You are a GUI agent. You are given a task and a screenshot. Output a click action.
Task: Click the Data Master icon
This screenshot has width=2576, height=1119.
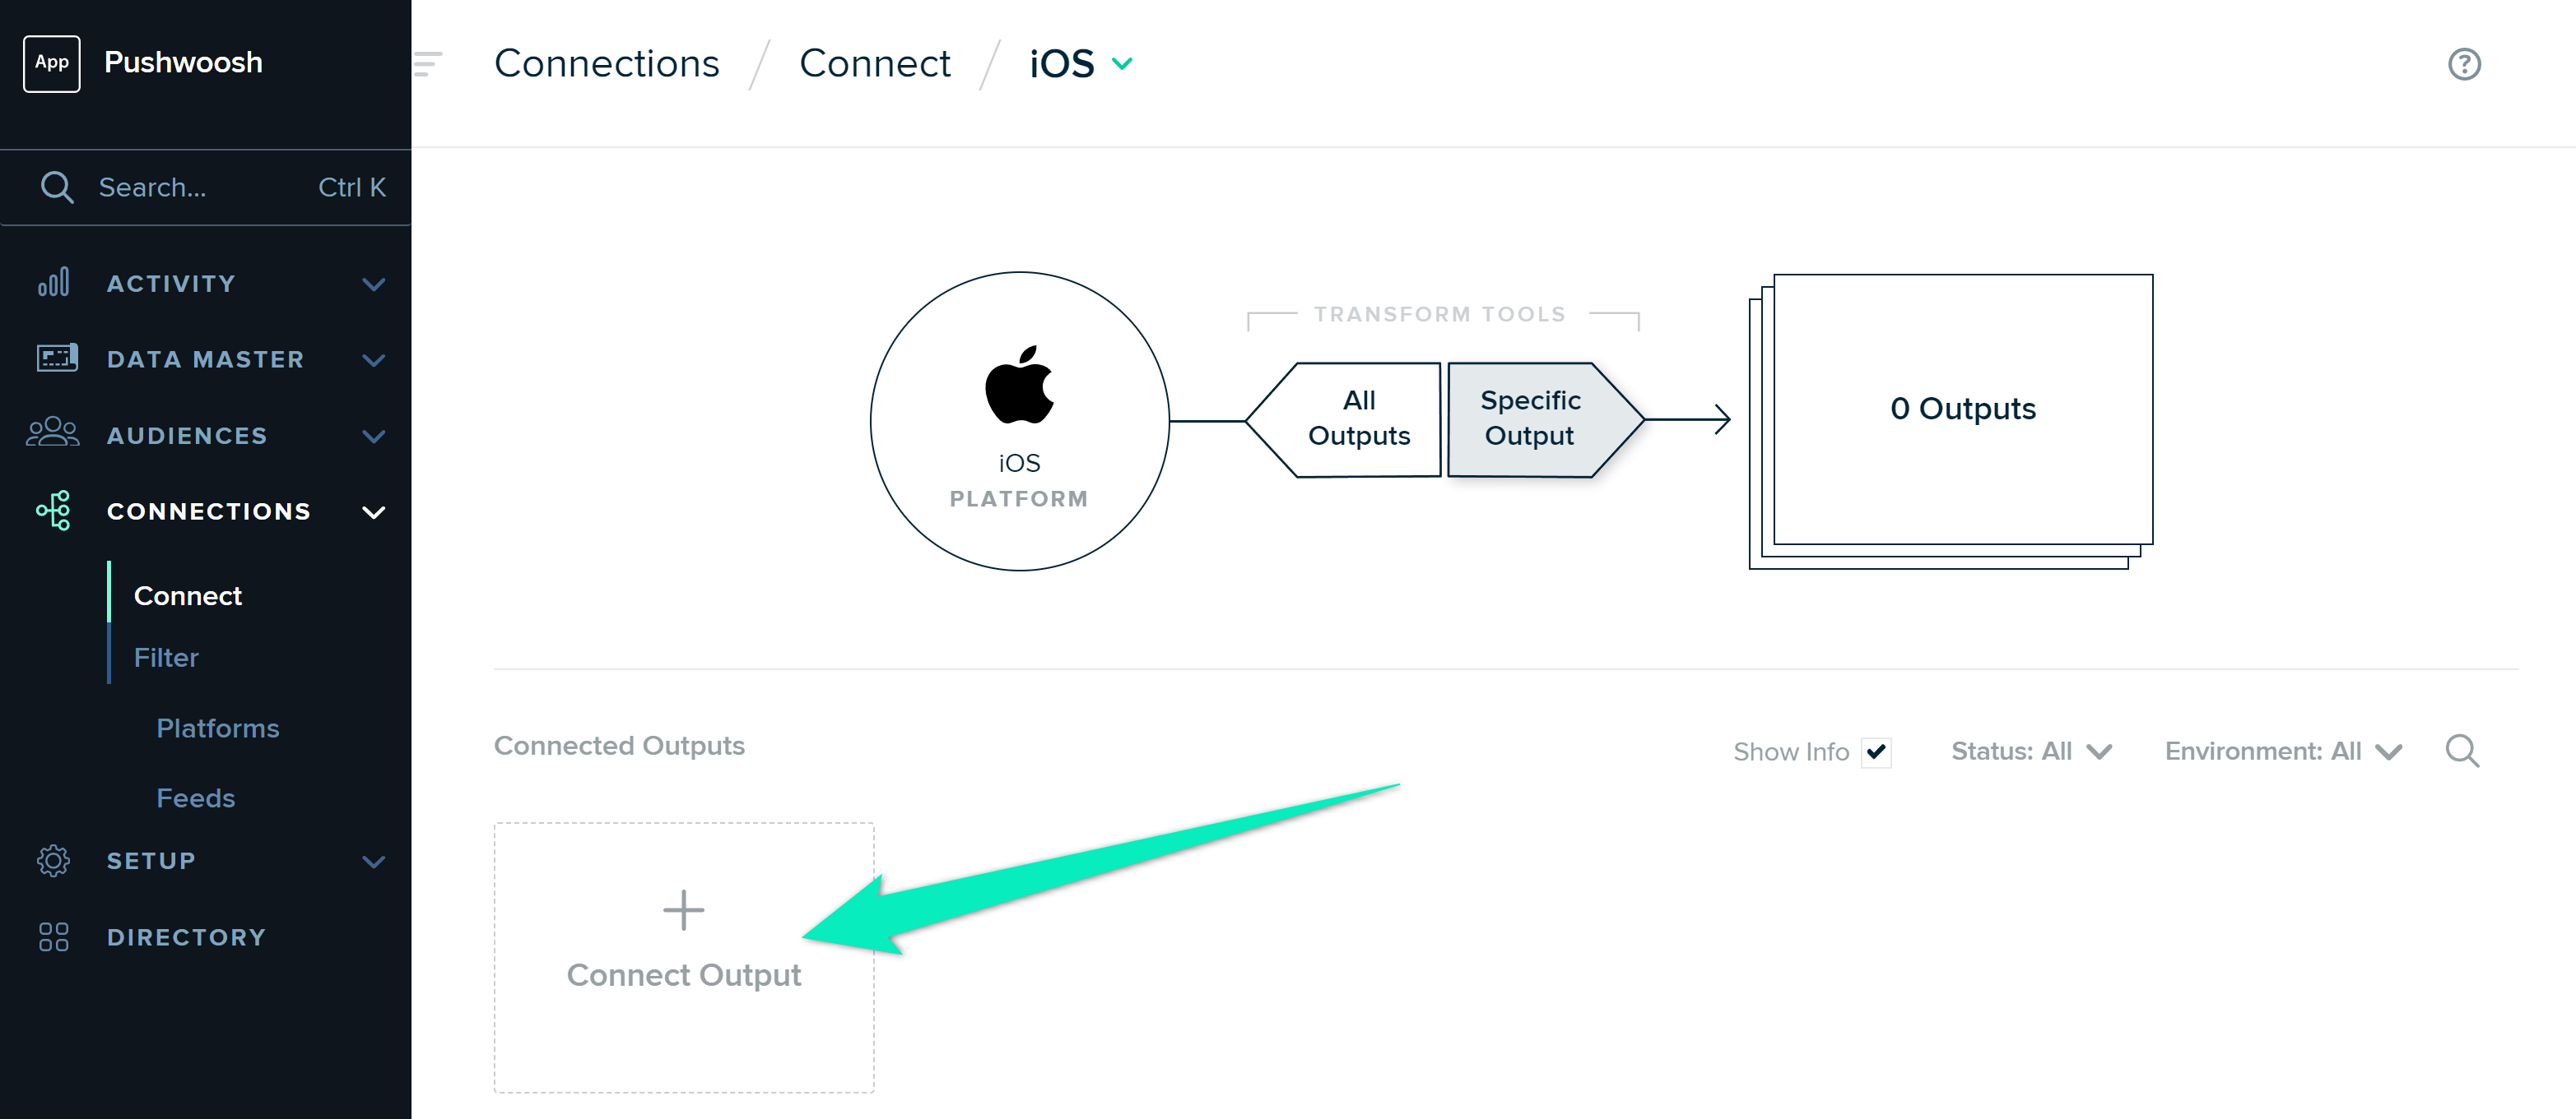click(57, 358)
